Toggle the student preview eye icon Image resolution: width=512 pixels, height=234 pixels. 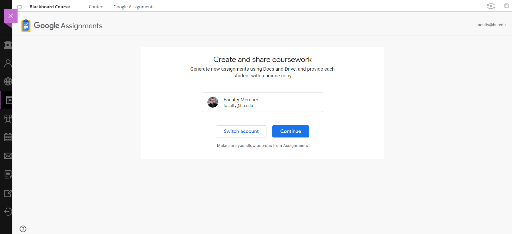point(491,6)
